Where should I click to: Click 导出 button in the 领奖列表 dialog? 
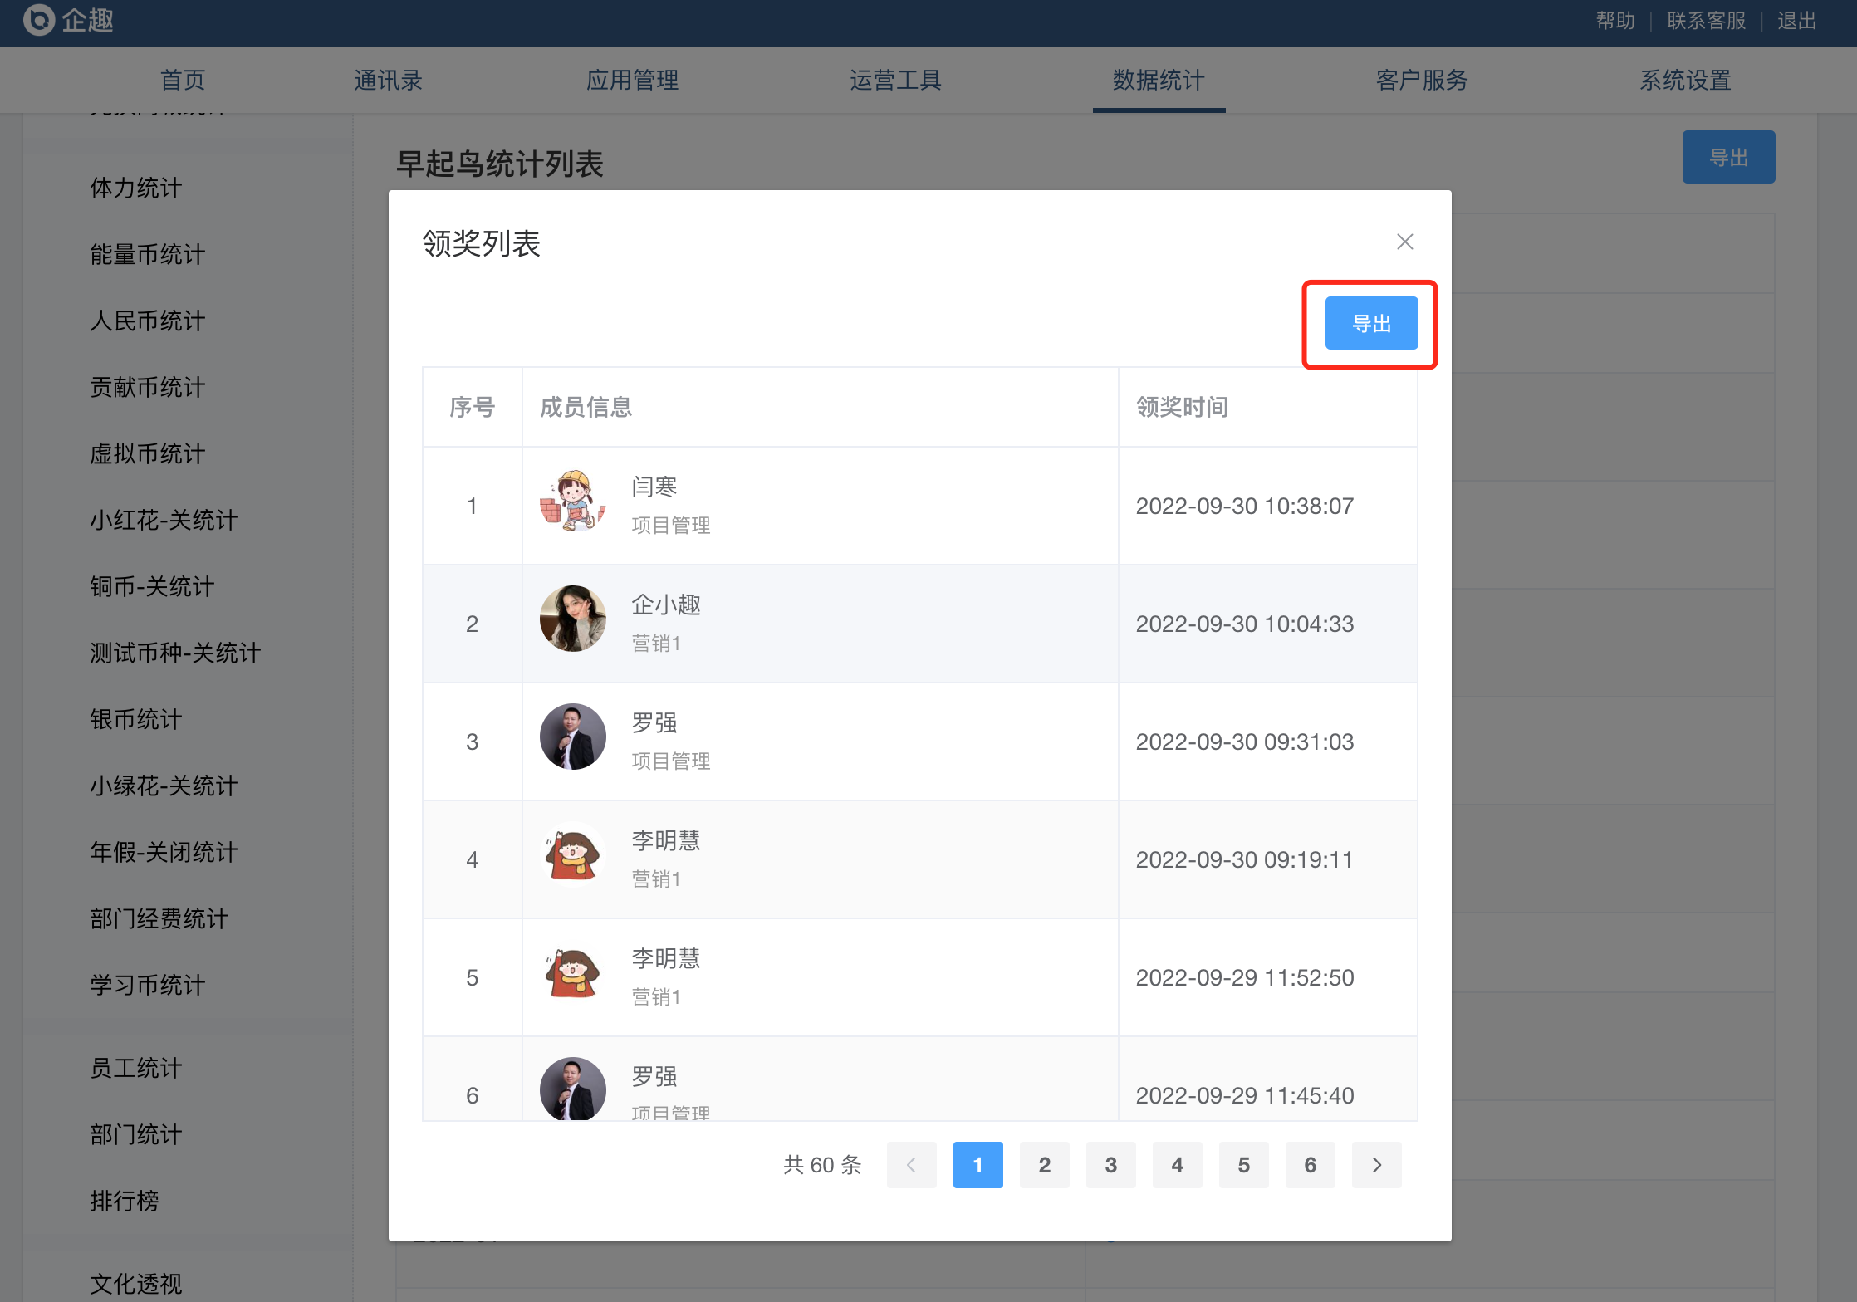coord(1371,323)
